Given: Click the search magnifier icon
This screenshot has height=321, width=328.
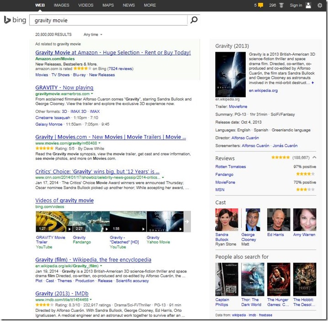Looking at the screenshot, I should click(194, 20).
